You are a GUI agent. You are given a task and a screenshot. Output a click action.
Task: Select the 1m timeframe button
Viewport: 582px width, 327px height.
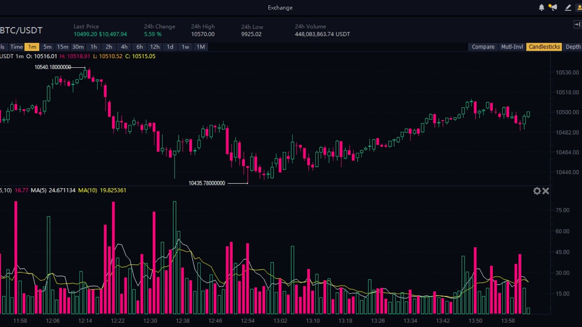point(32,47)
